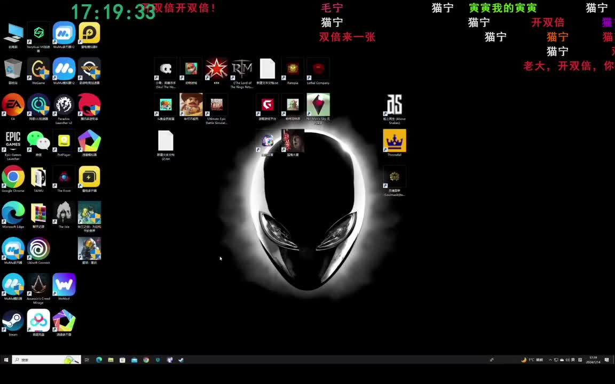Click the taskbar search box
The width and height of the screenshot is (615, 384).
46,359
